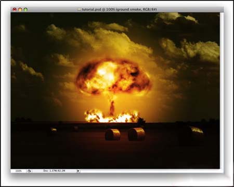Screen dimensions: 234x187
Task: Open the status bar arrow menu
Action: pos(78,171)
